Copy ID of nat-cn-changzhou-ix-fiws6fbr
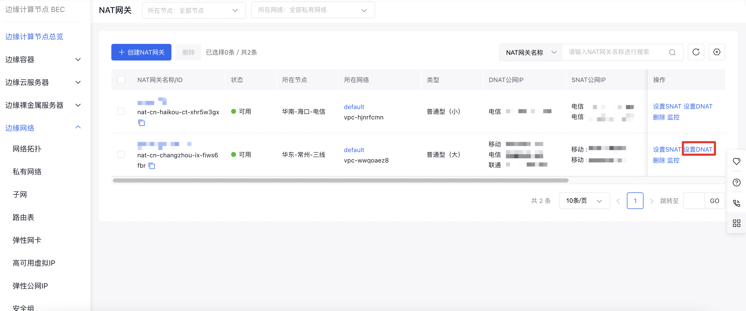This screenshot has height=311, width=746. pyautogui.click(x=152, y=166)
